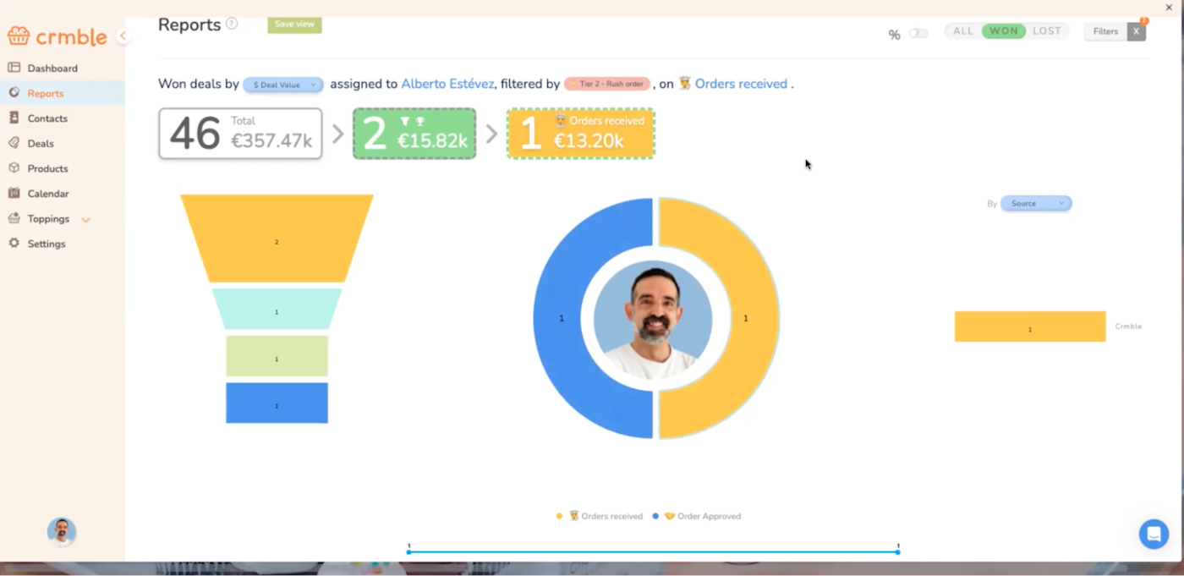Open the $ Deal Value dropdown

pyautogui.click(x=282, y=85)
